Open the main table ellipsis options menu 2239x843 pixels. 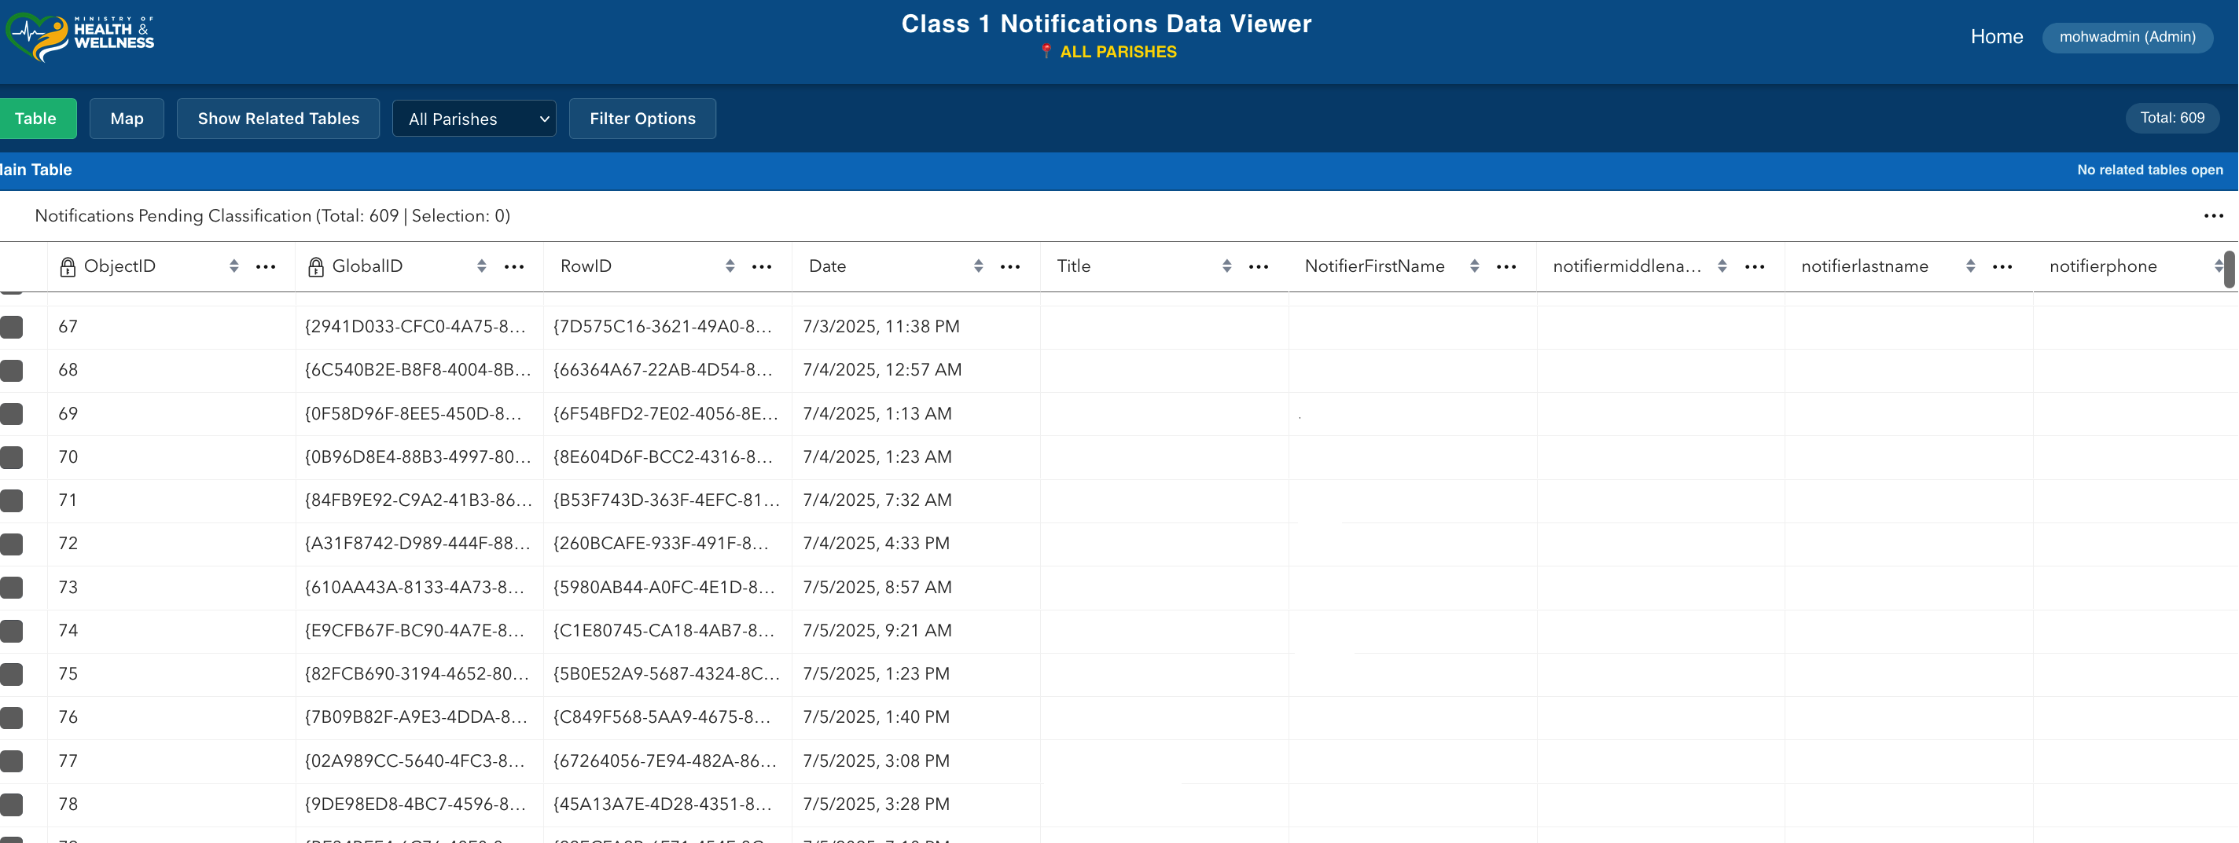(2213, 216)
